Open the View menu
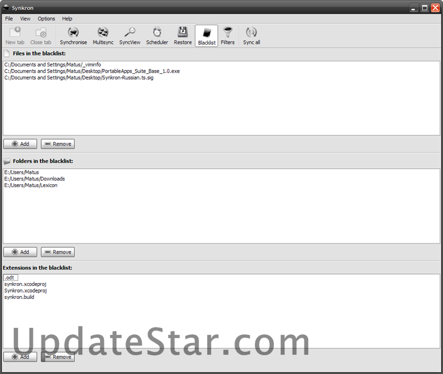Screen dimensions: 443x374 click(x=25, y=19)
